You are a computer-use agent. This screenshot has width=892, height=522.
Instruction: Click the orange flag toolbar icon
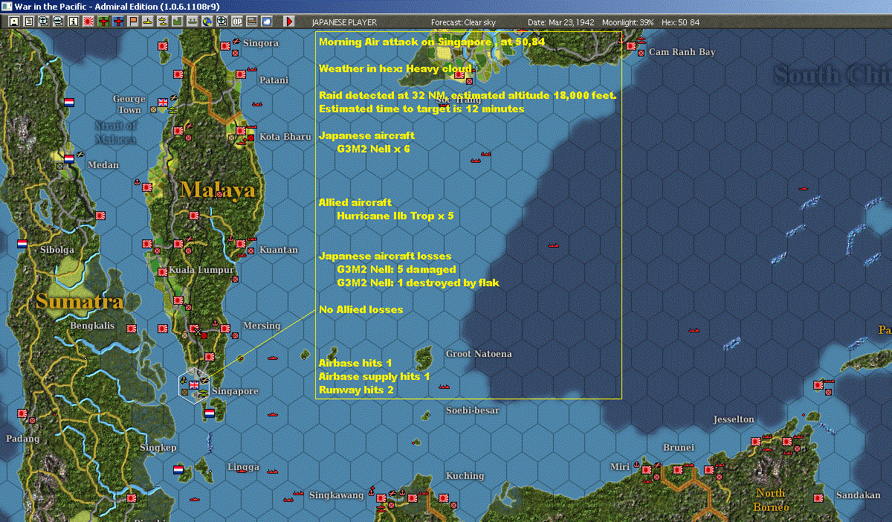[x=133, y=22]
